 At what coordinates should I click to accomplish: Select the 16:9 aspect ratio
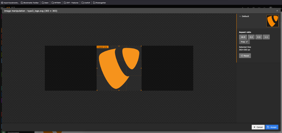click(x=243, y=37)
